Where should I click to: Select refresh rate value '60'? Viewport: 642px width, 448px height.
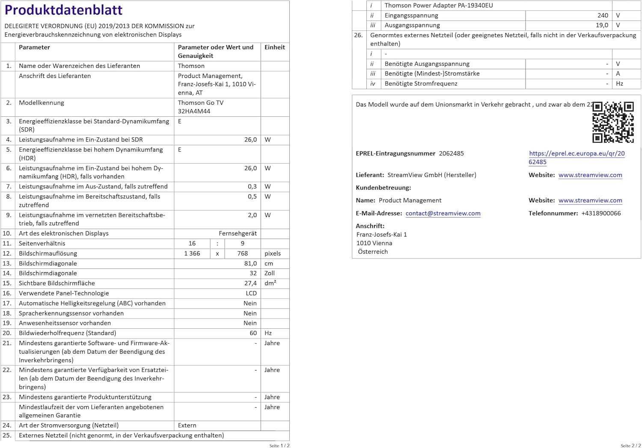[x=253, y=333]
